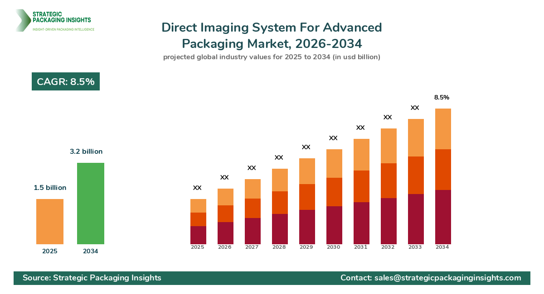Select the 2027 axis label

coord(253,247)
